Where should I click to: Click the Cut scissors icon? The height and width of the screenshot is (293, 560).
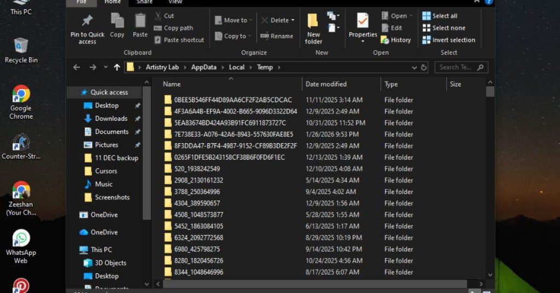pyautogui.click(x=157, y=16)
